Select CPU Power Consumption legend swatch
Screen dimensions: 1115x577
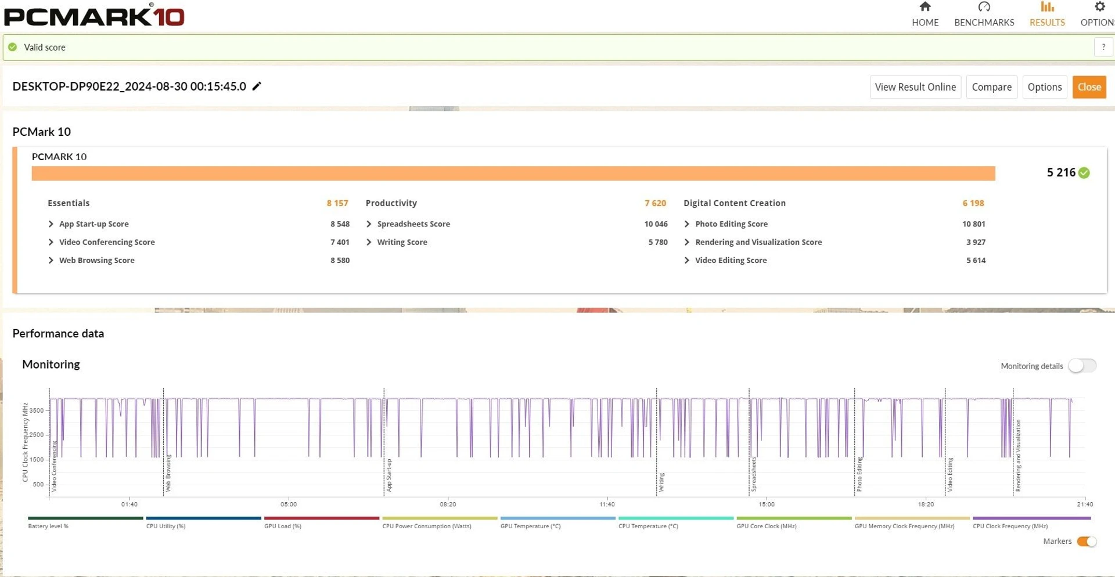[440, 518]
